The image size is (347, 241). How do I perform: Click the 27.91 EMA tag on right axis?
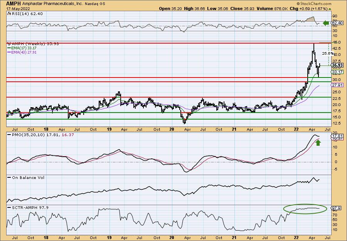coord(337,85)
